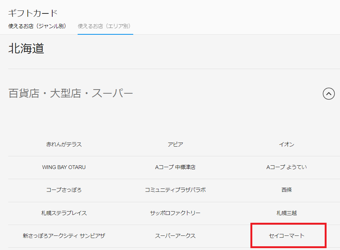Select WING BAY OTARU link

[64, 167]
